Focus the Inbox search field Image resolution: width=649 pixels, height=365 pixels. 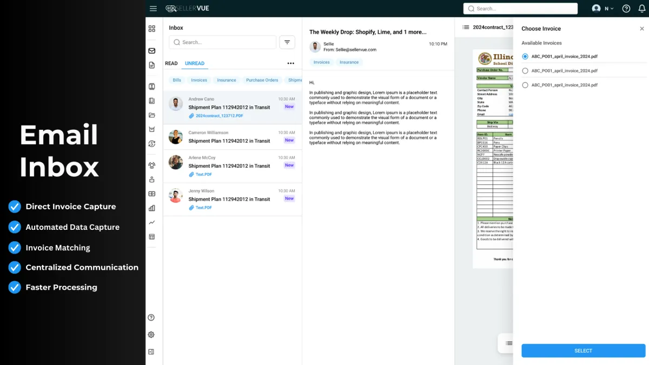tap(223, 42)
